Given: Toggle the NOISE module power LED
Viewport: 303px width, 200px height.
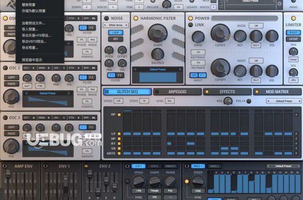Looking at the screenshot, I should [x=106, y=18].
